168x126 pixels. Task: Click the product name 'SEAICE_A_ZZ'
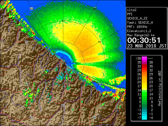[x=137, y=18]
